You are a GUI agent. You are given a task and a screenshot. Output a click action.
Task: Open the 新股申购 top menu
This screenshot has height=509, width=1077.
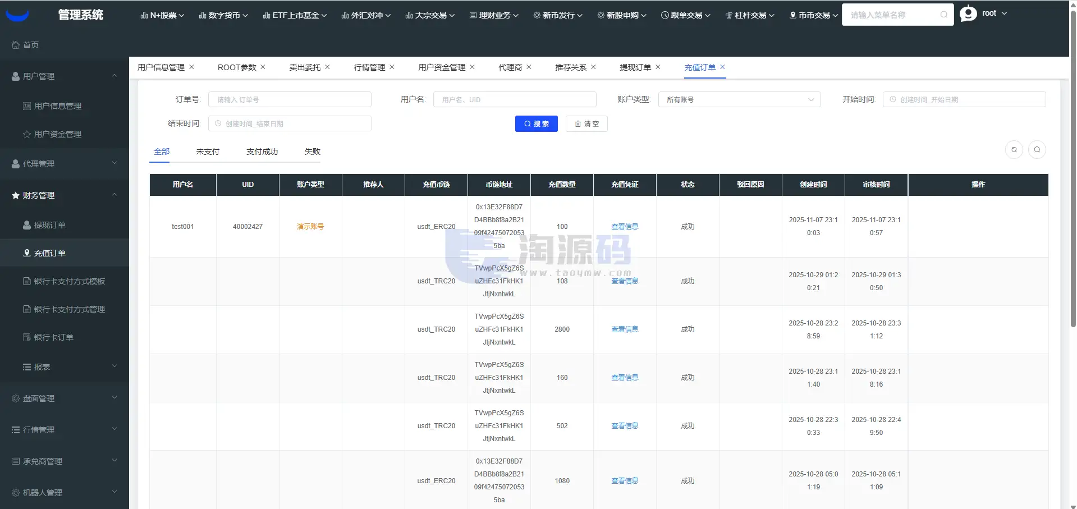coord(622,15)
